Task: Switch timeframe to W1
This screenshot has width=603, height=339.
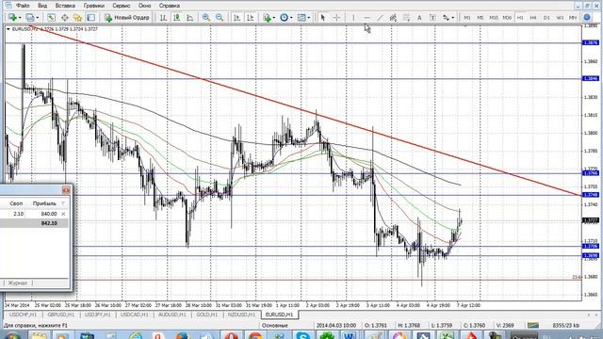Action: 560,18
